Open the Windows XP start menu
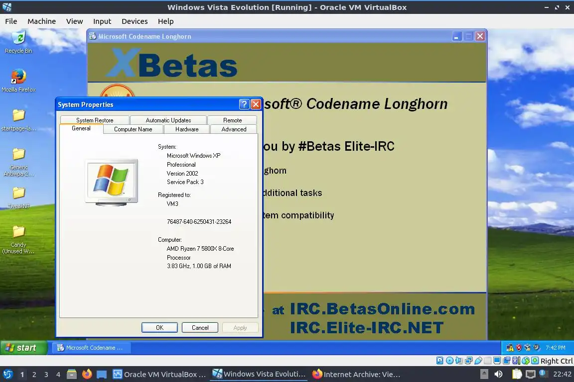This screenshot has height=382, width=574. point(23,348)
